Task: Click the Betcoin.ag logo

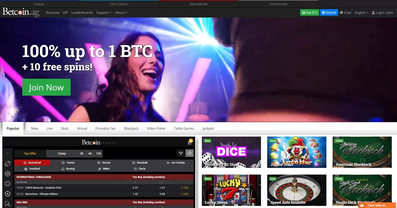Action: [x=21, y=12]
